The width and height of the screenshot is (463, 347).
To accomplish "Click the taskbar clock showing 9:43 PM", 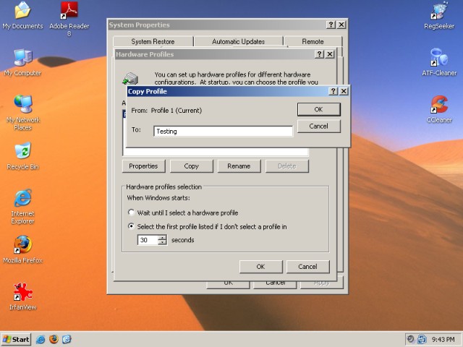I will [x=443, y=340].
